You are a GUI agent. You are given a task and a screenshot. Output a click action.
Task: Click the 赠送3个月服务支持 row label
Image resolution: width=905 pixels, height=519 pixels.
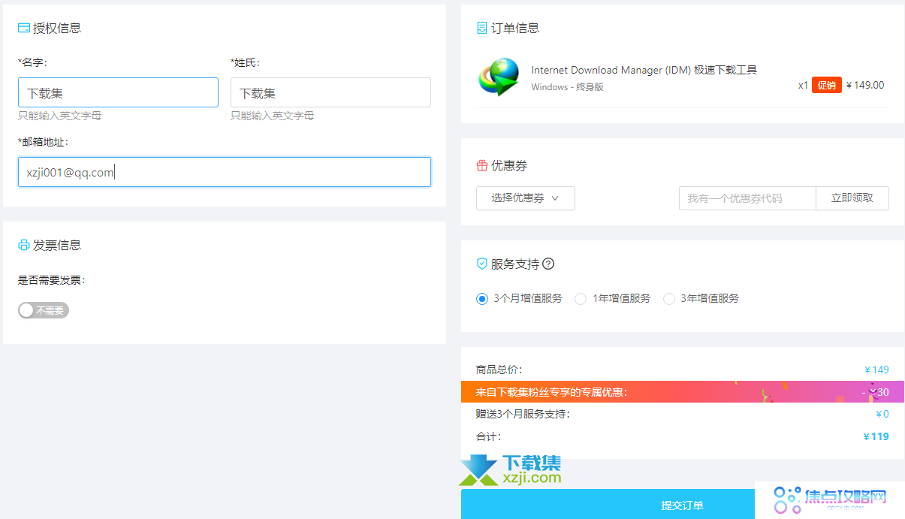[x=523, y=414]
